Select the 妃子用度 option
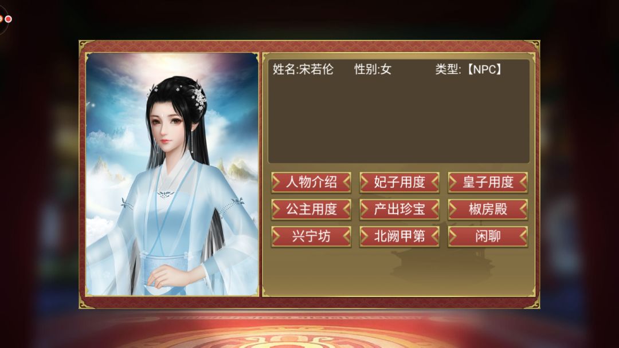Viewport: 619px width, 348px height. [x=399, y=183]
